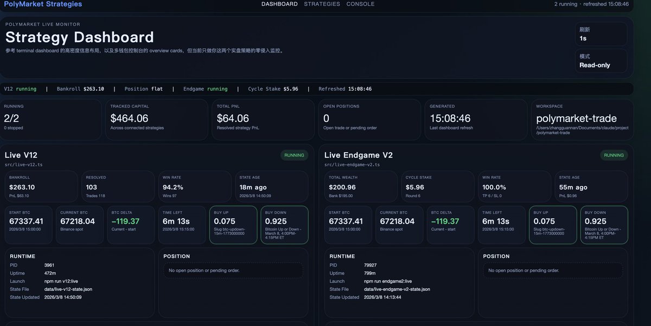Open the DASHBOARD tab

tap(279, 4)
